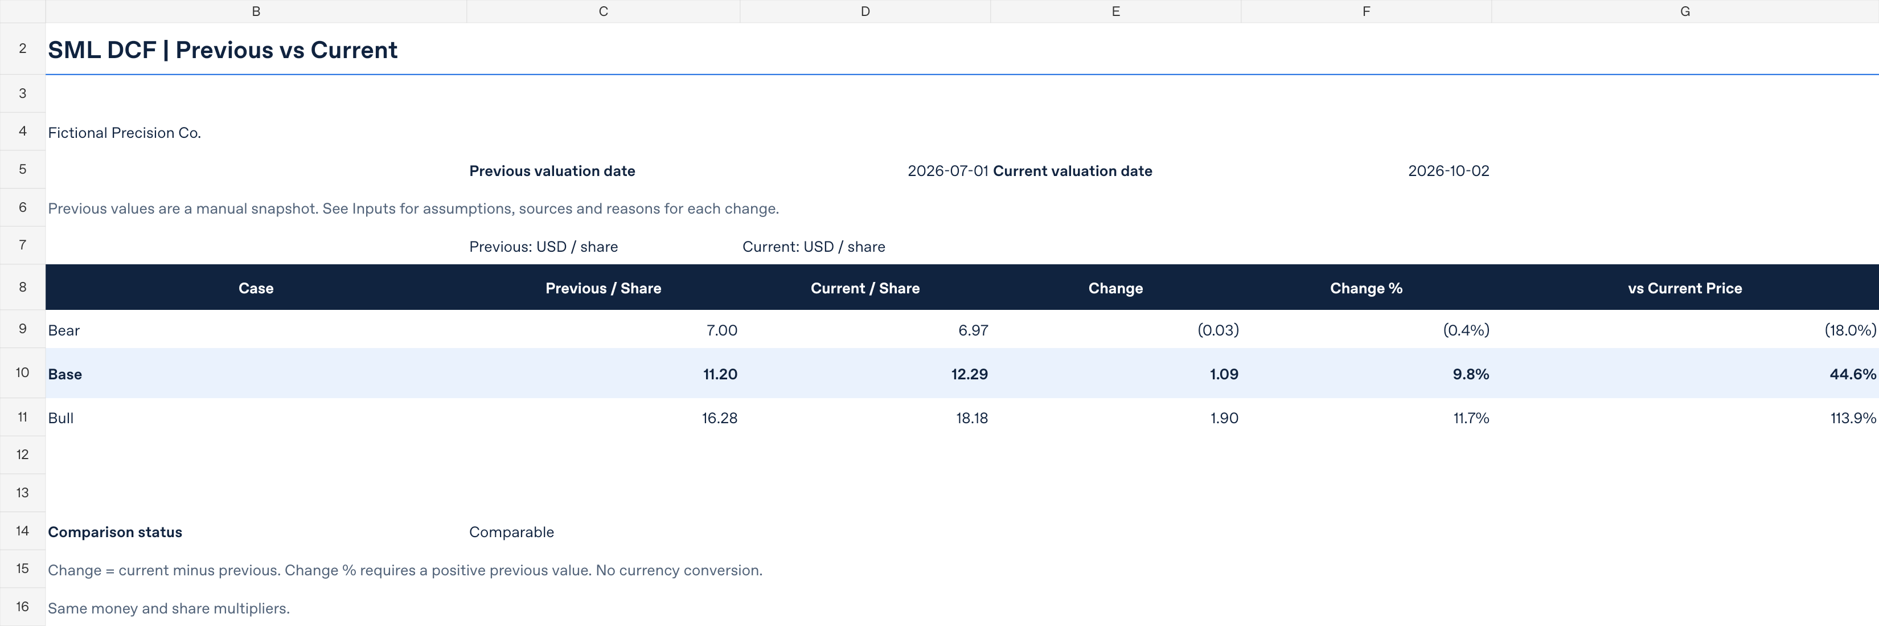Select Base change percent 9.8%

tap(1366, 374)
